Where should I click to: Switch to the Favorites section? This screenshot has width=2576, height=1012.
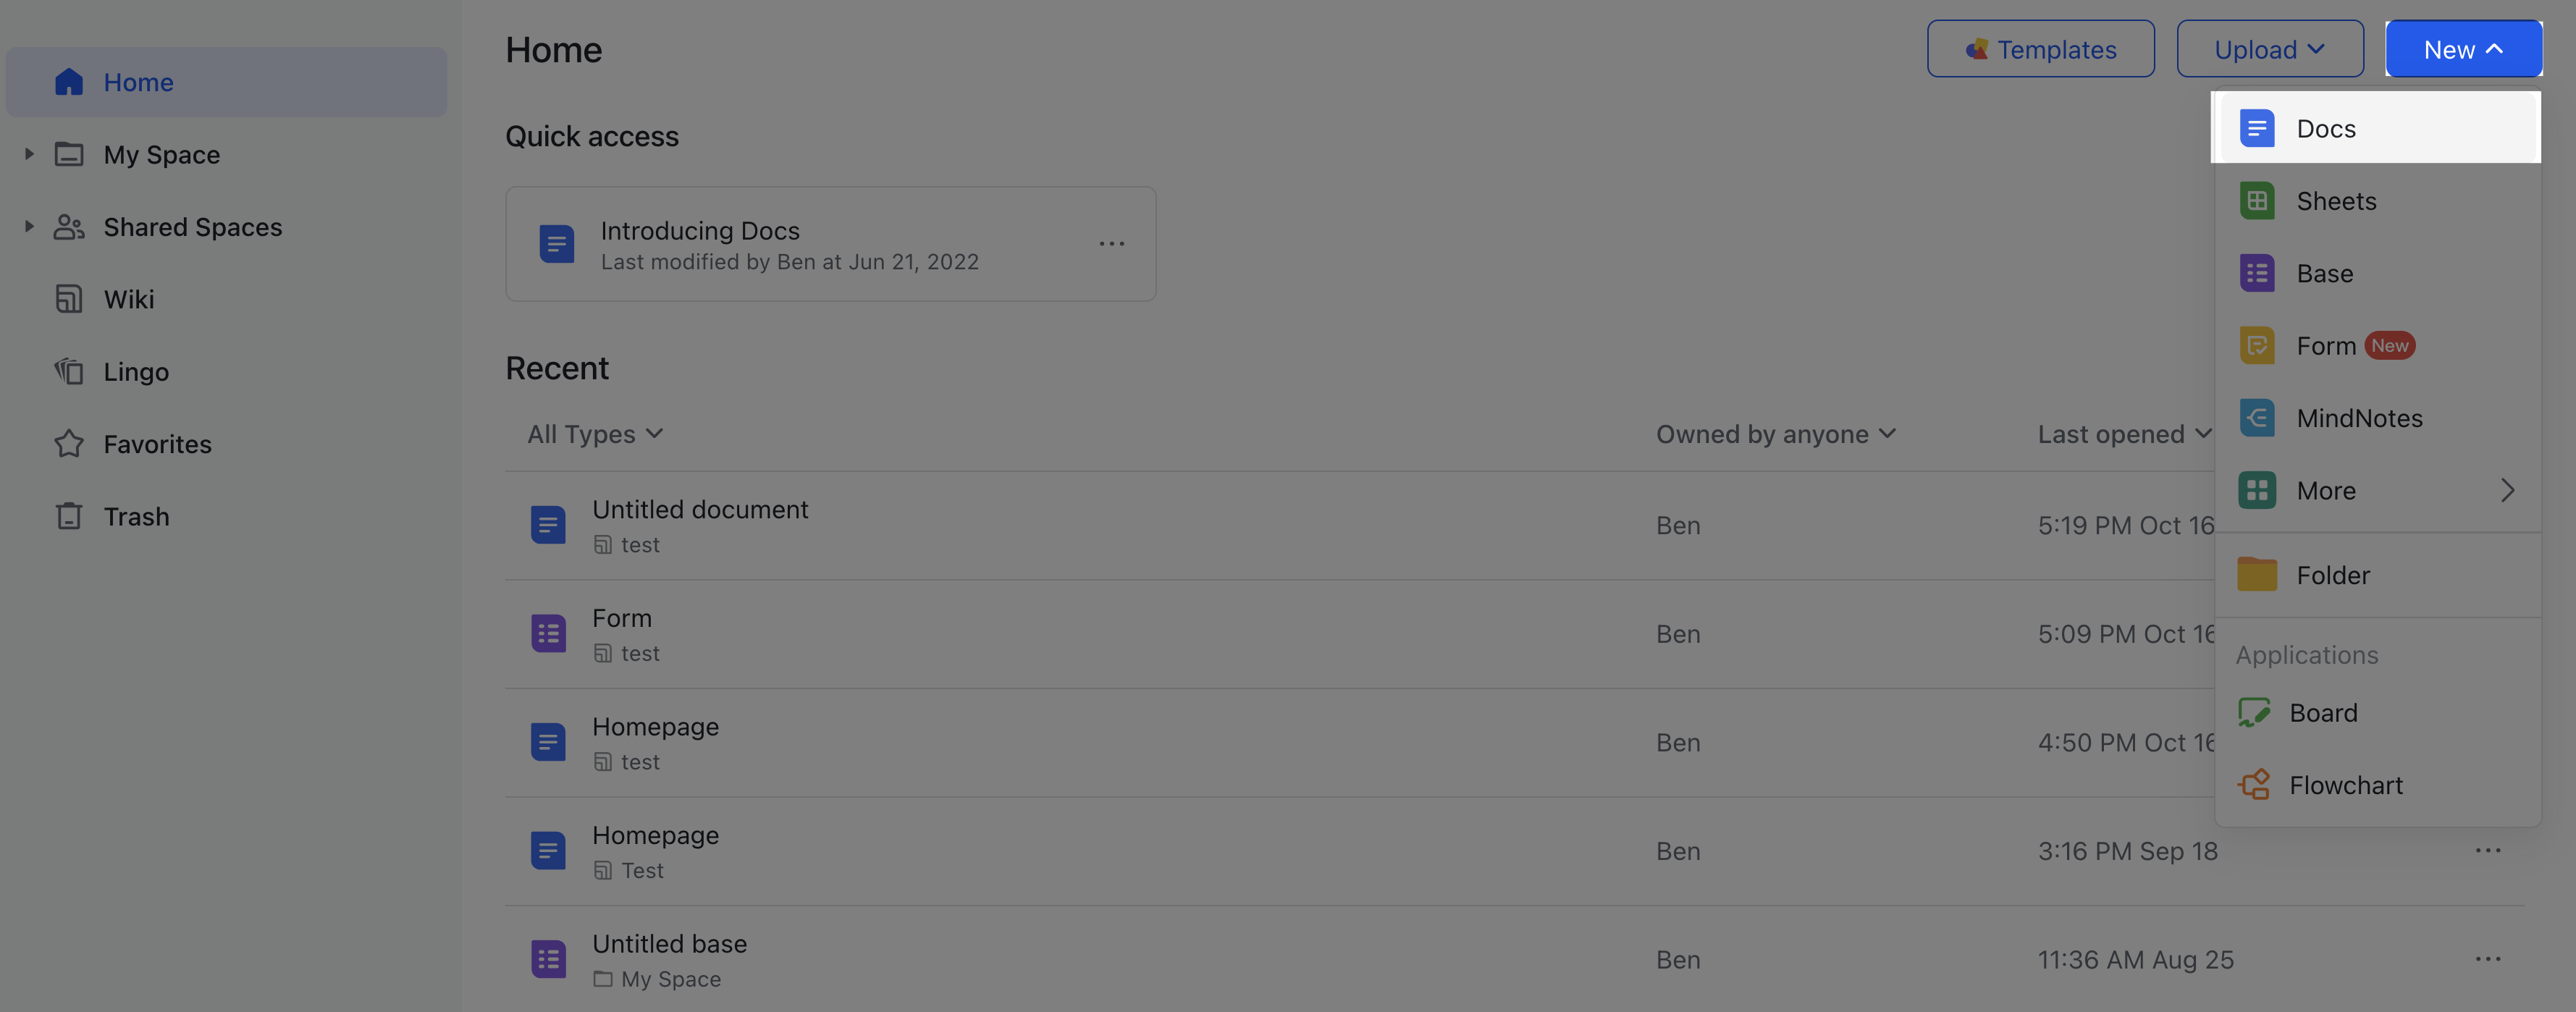[x=157, y=444]
